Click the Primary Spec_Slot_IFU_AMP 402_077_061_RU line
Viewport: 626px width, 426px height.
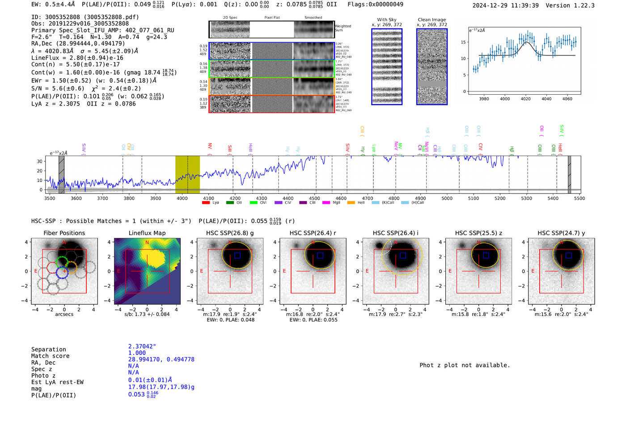pos(103,30)
